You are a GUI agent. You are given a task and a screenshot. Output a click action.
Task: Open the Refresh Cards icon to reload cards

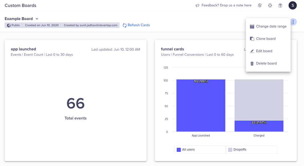(124, 25)
